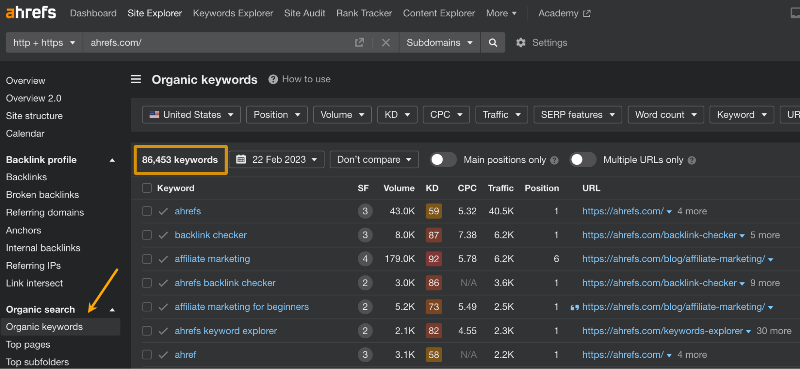Open the calendar date picker icon
This screenshot has width=800, height=369.
(x=241, y=159)
